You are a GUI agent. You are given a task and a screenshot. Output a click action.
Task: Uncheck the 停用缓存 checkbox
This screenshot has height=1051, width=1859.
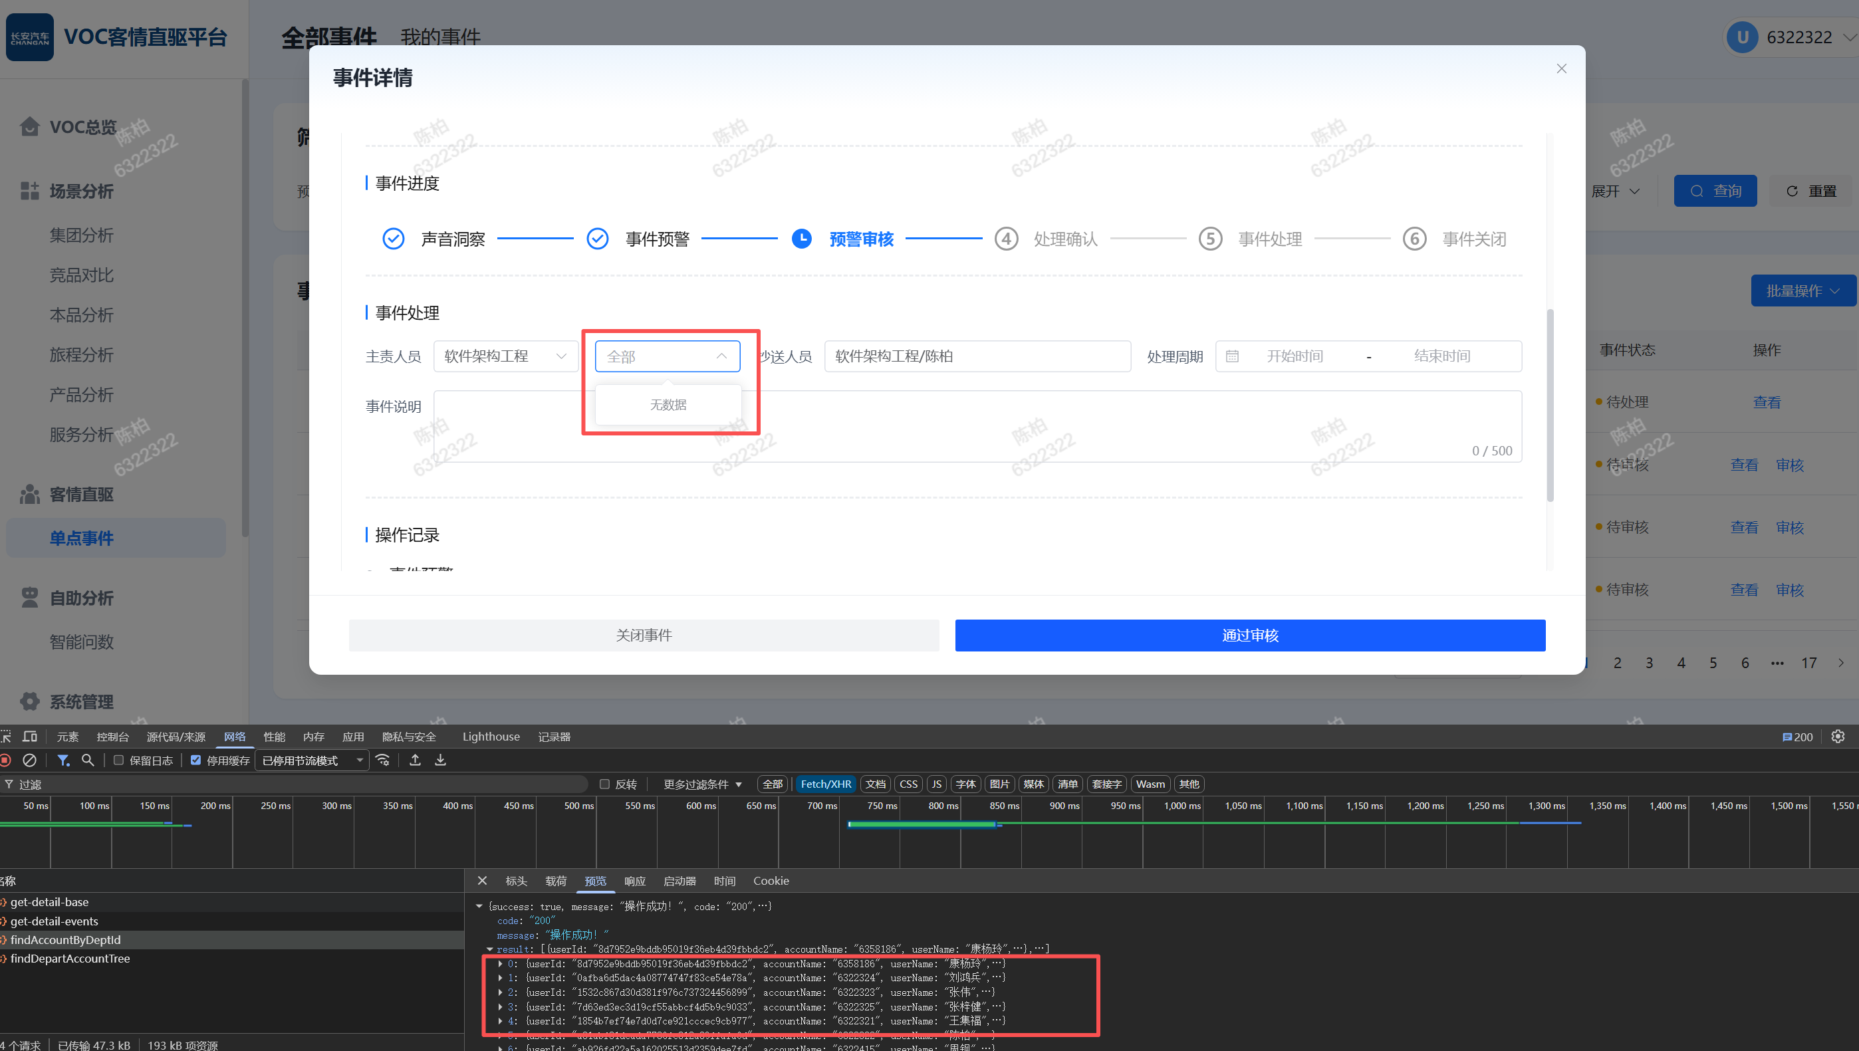195,760
